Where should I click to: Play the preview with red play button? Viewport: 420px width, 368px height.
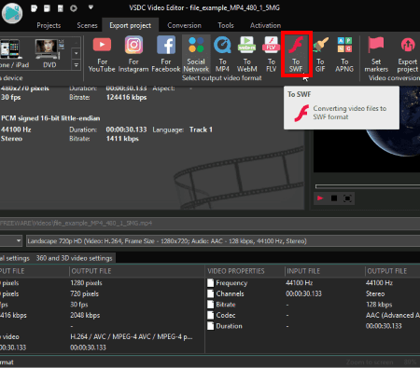tap(320, 198)
